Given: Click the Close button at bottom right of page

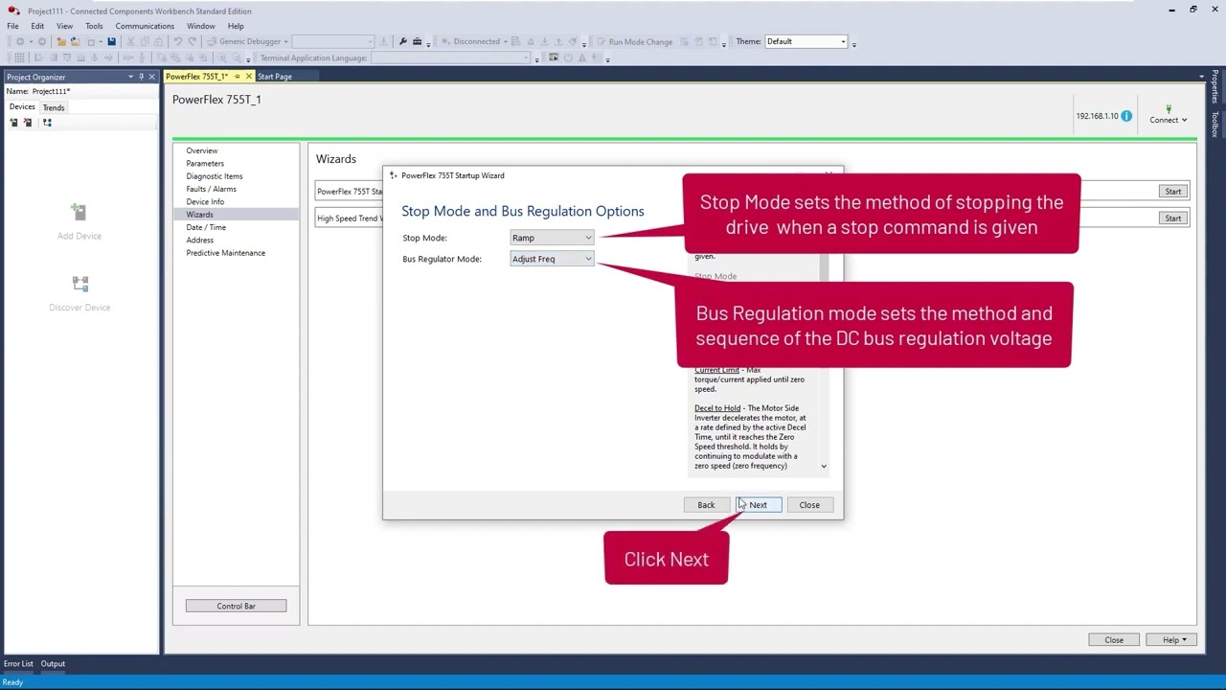Looking at the screenshot, I should [x=1114, y=640].
